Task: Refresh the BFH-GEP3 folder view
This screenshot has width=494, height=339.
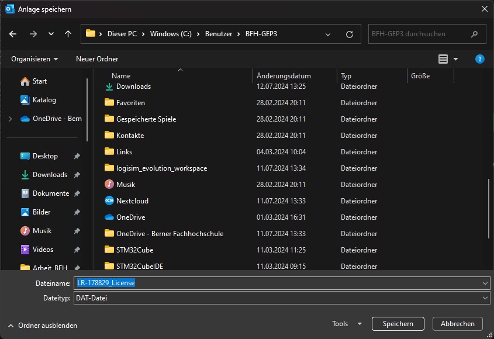Action: pos(350,34)
